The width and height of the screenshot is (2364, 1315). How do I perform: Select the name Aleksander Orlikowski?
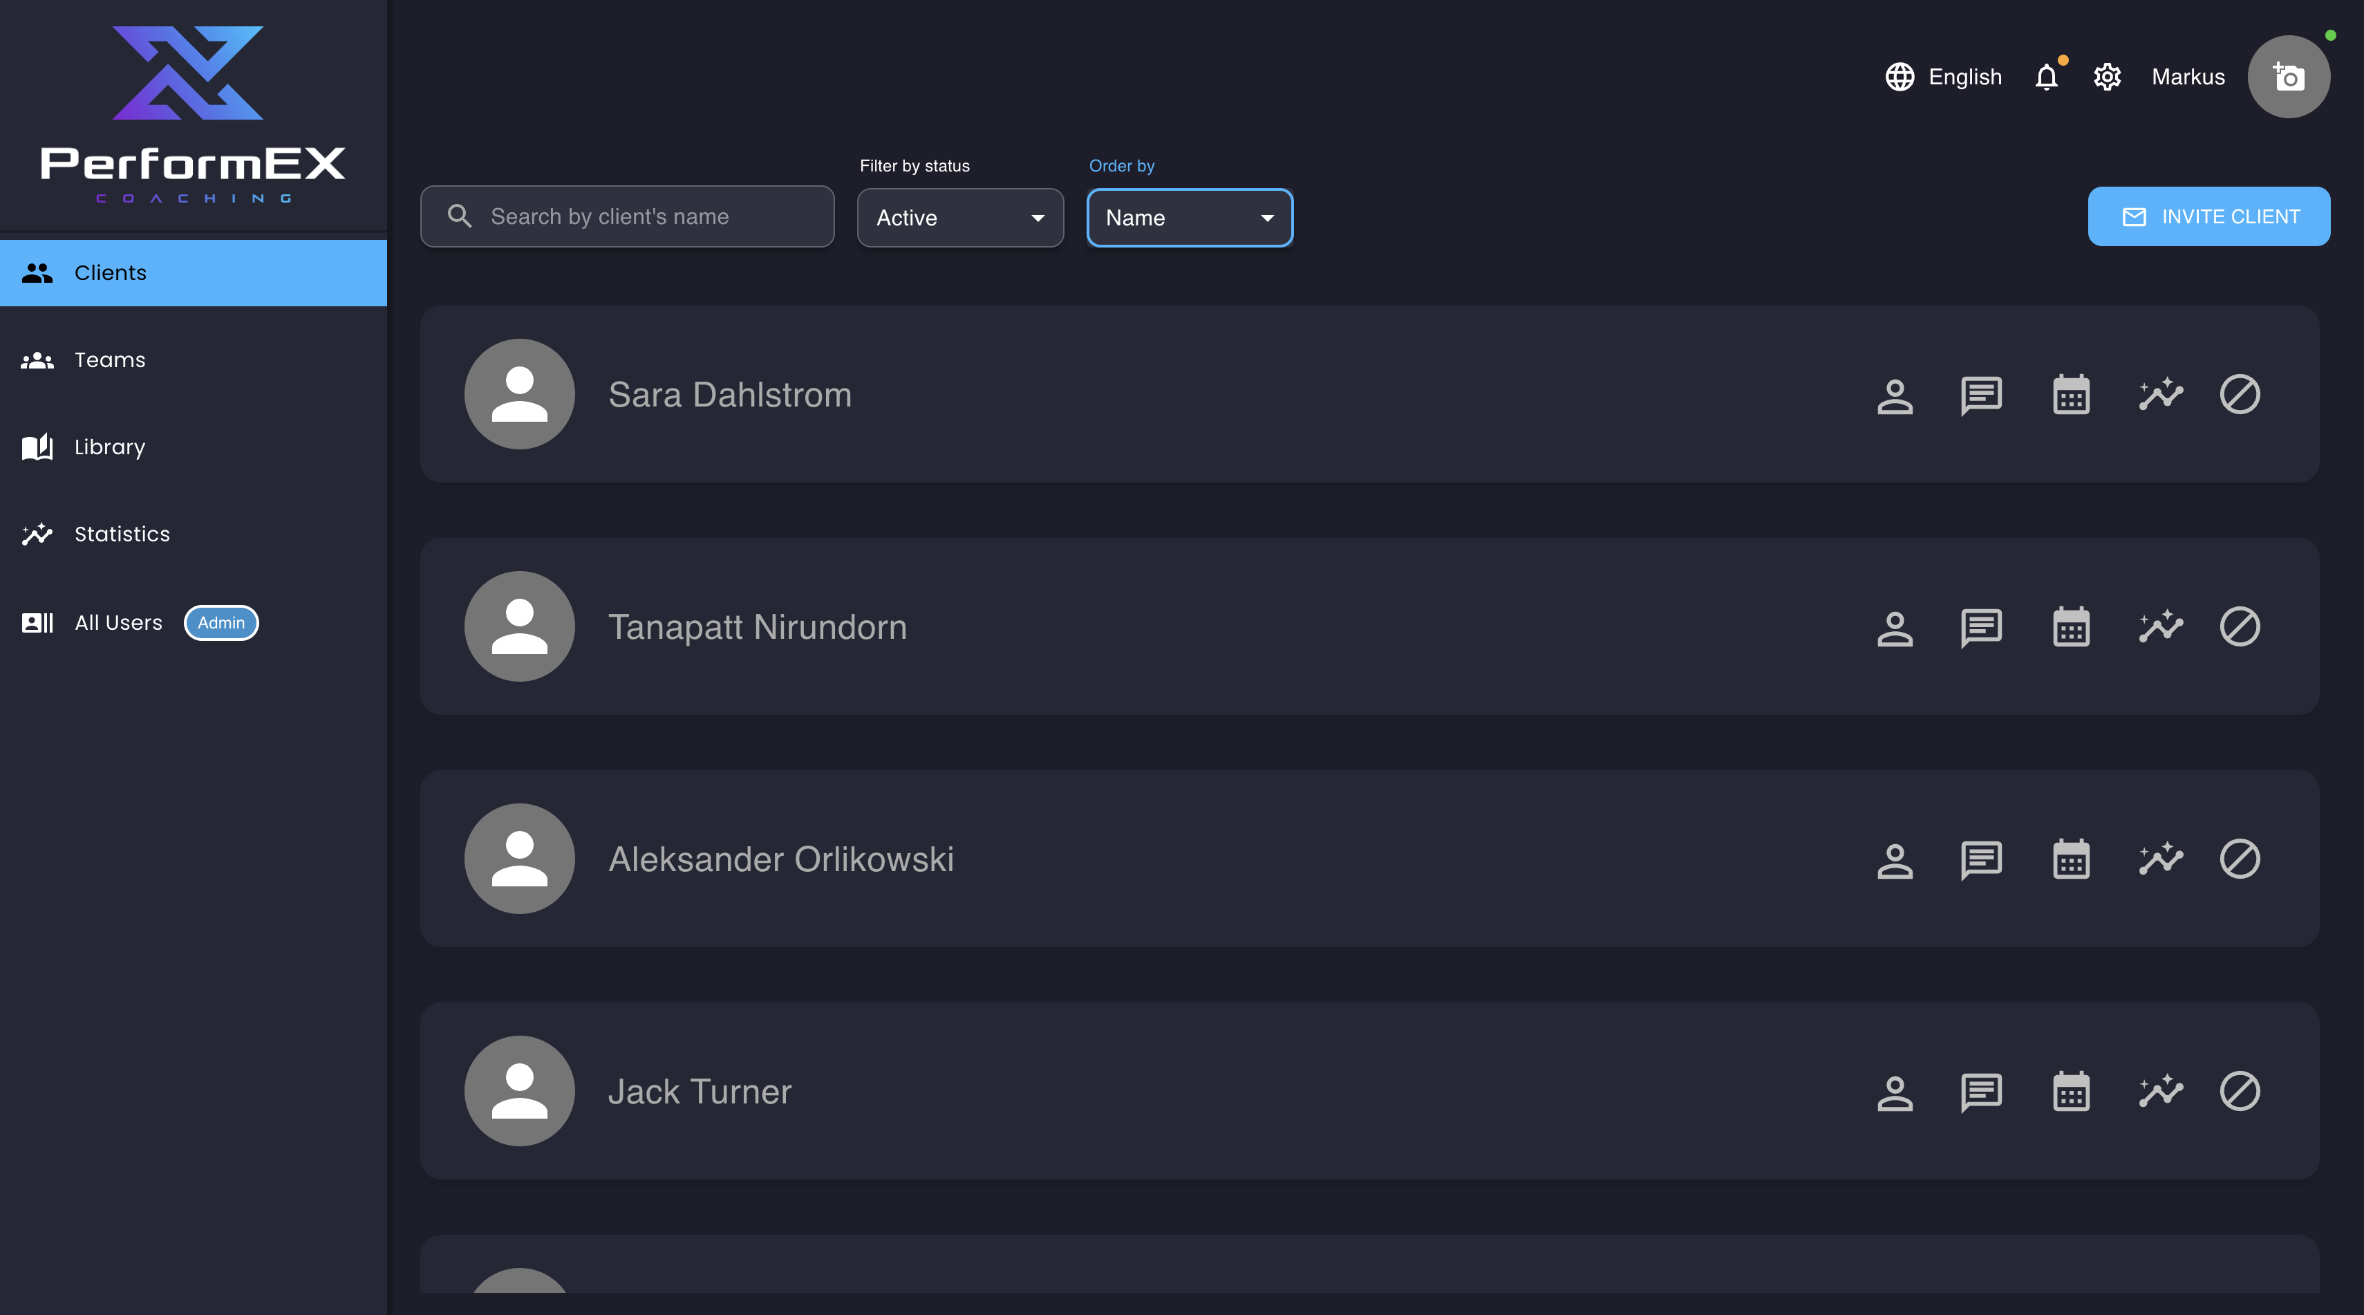(x=781, y=859)
